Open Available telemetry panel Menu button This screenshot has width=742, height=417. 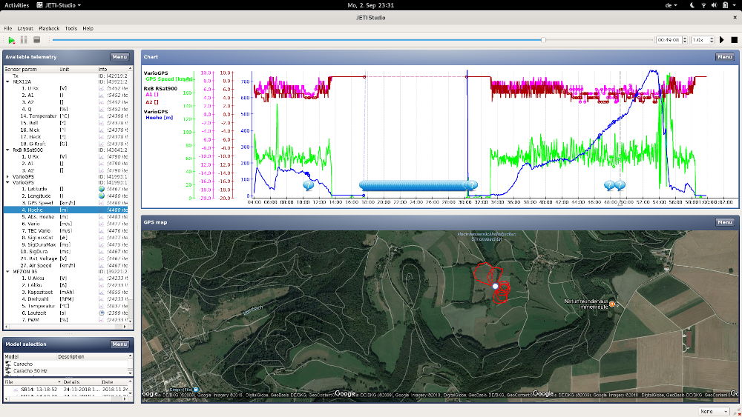(119, 57)
